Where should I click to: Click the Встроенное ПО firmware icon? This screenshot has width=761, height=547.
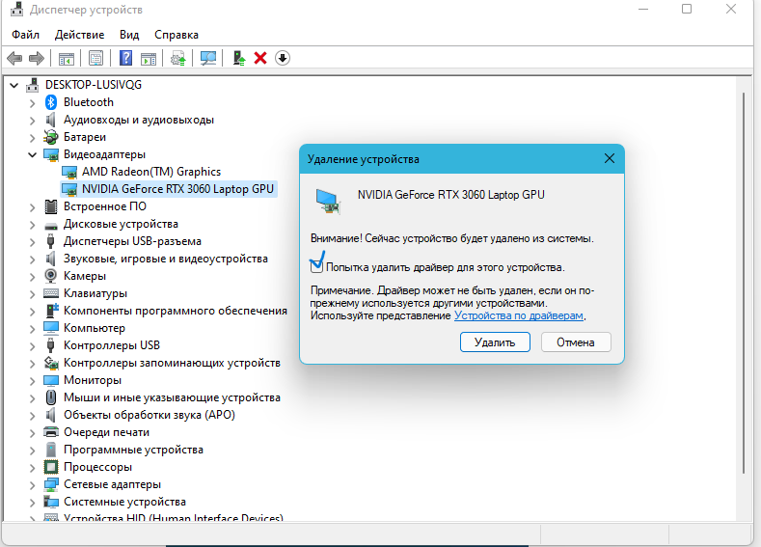51,206
